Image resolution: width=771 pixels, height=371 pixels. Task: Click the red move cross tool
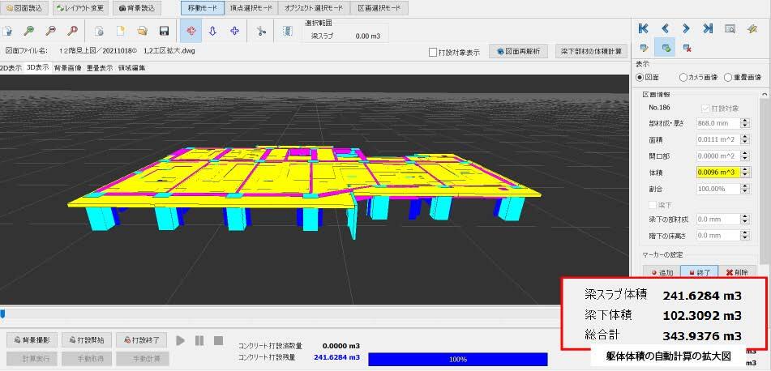(192, 32)
